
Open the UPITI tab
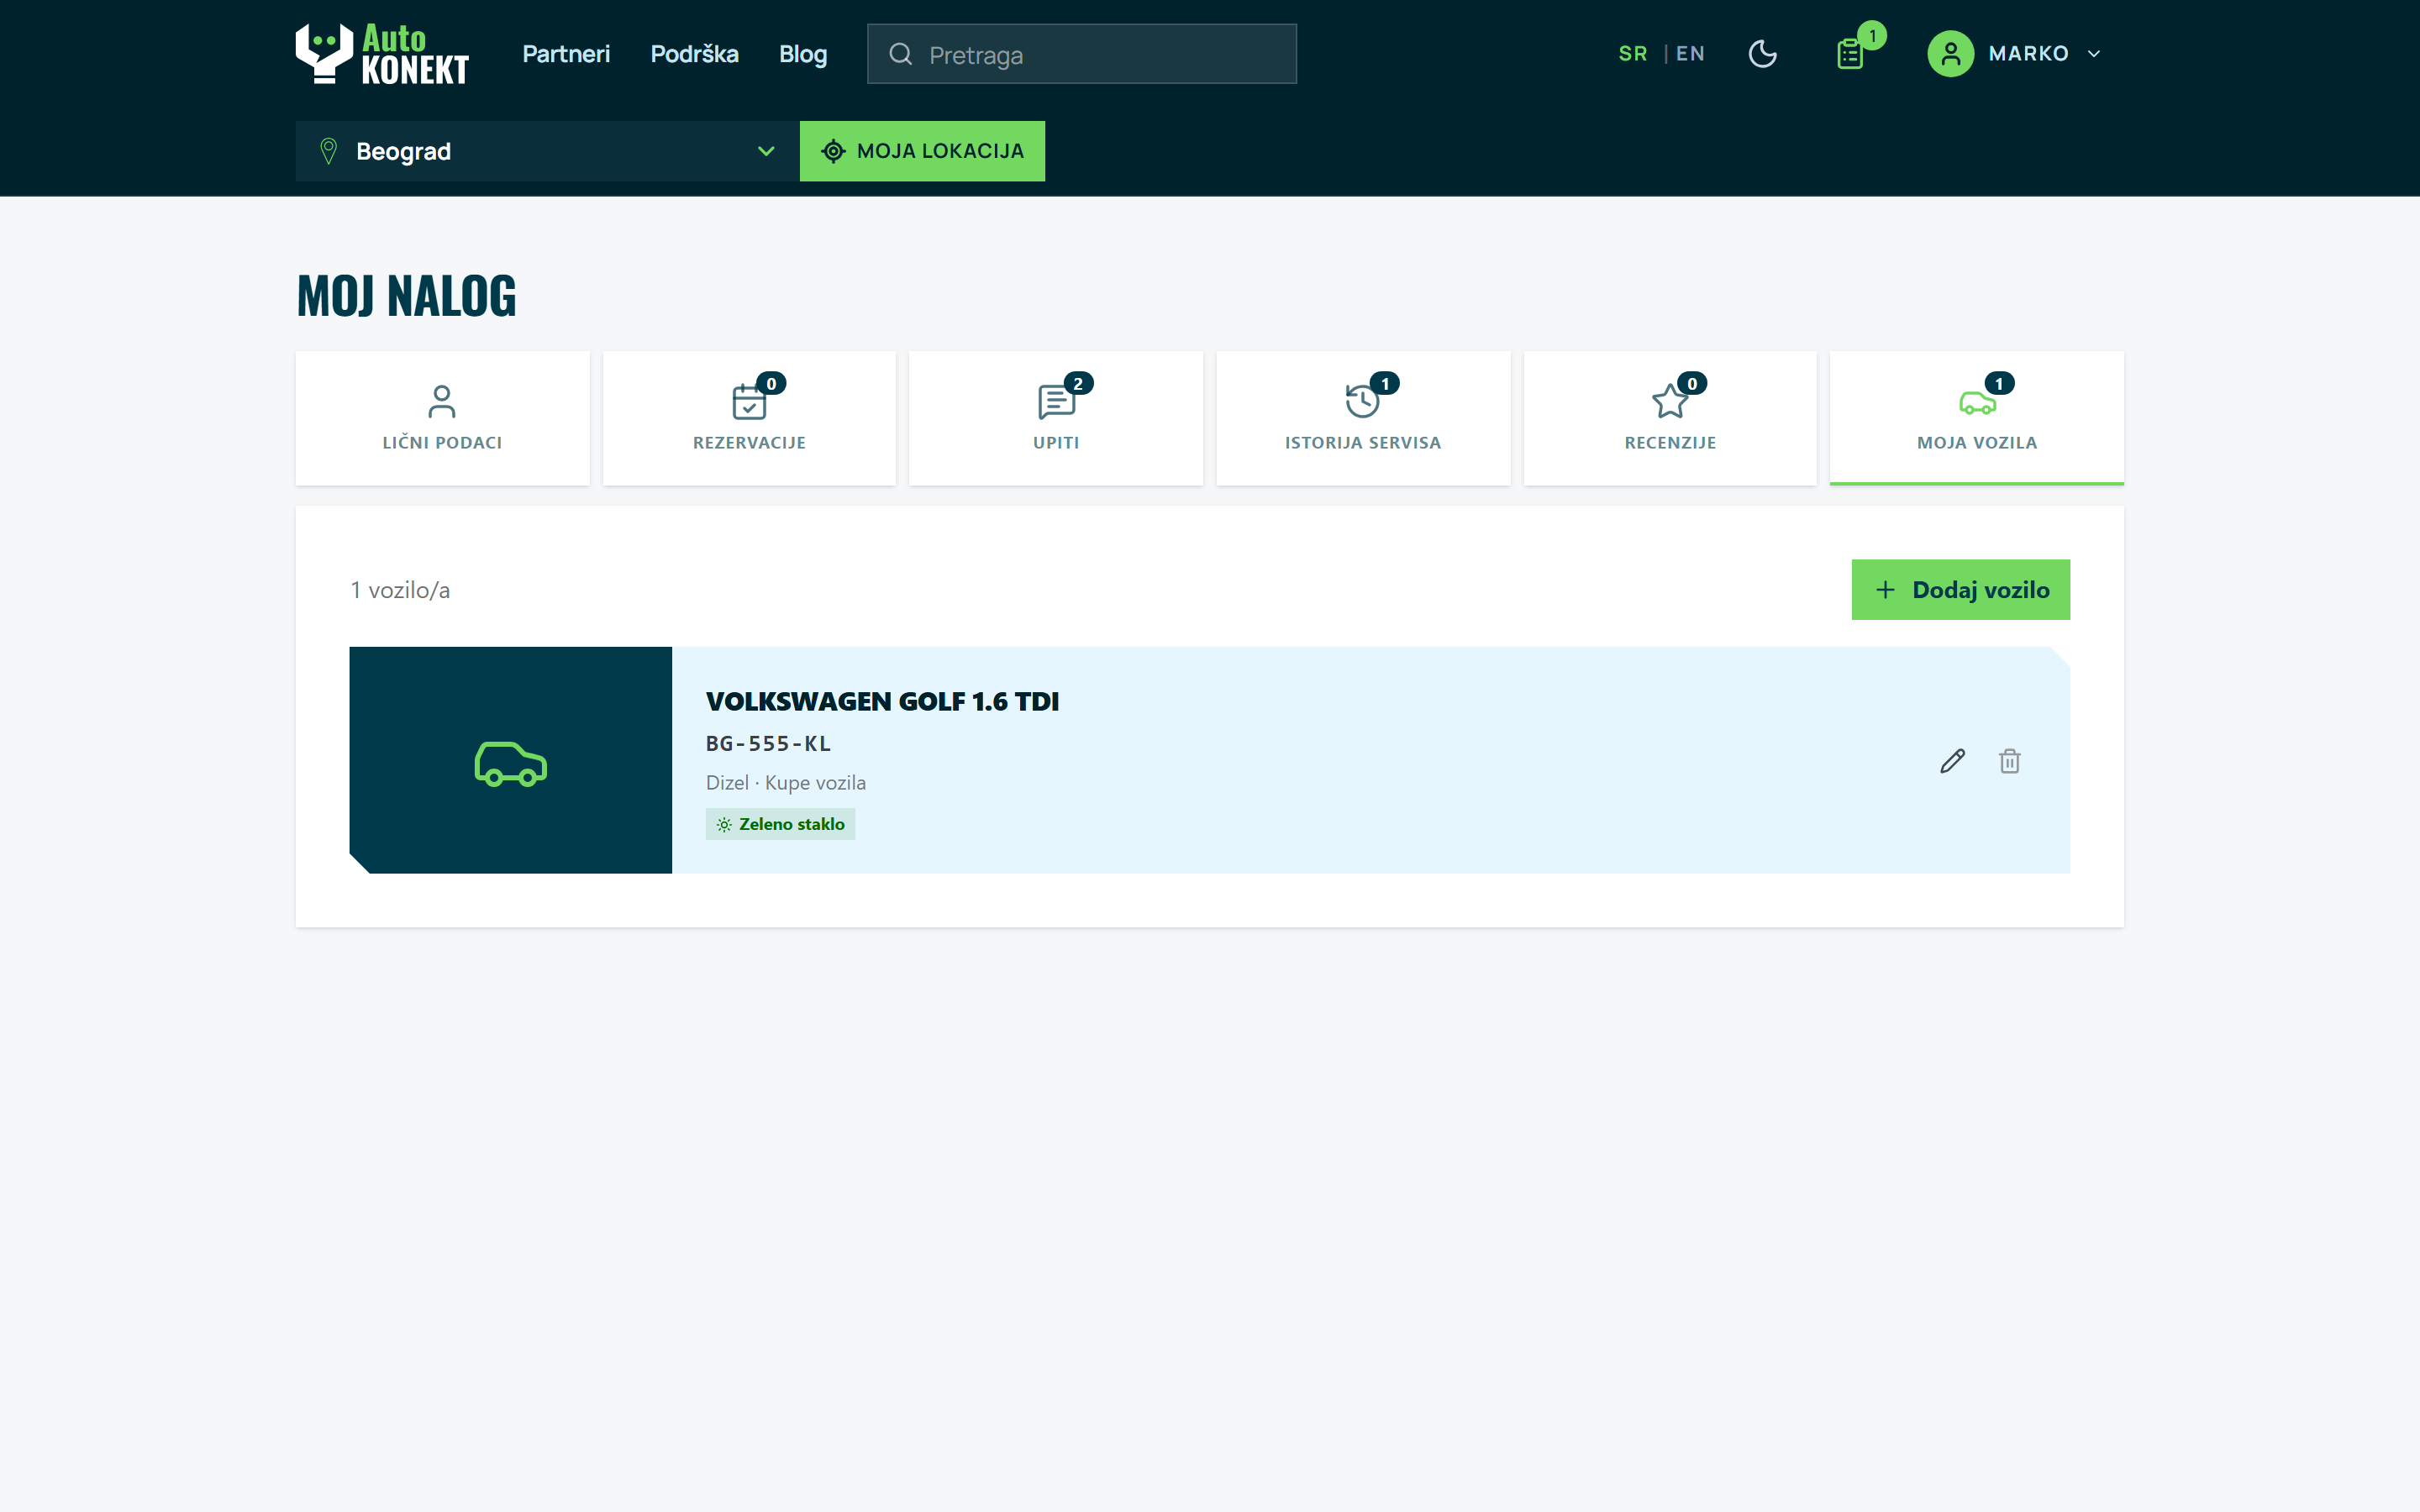pyautogui.click(x=1056, y=418)
